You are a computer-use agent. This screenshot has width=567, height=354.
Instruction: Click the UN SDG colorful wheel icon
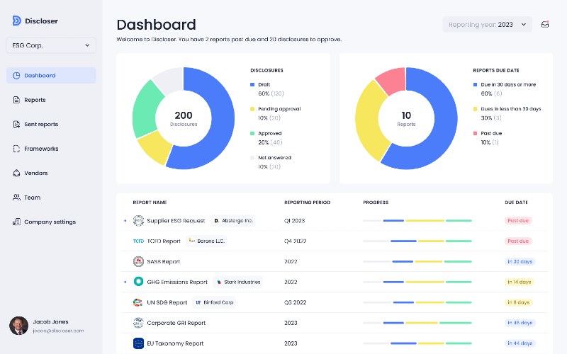tap(137, 302)
